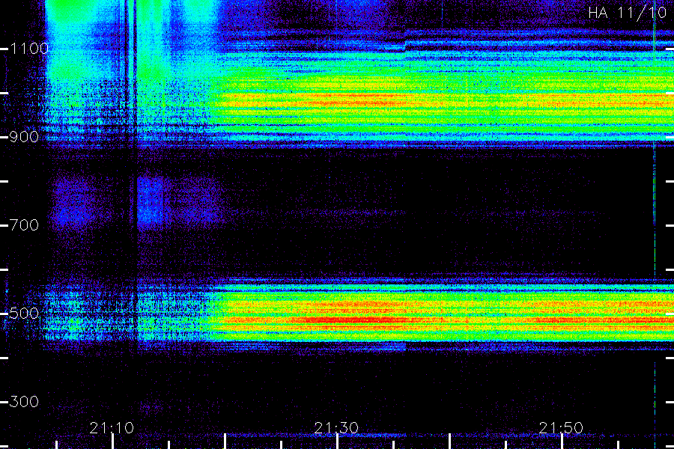Click the 700 frequency axis label

24,224
